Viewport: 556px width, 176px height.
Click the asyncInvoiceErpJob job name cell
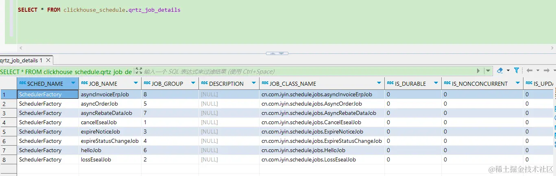[x=110, y=94]
